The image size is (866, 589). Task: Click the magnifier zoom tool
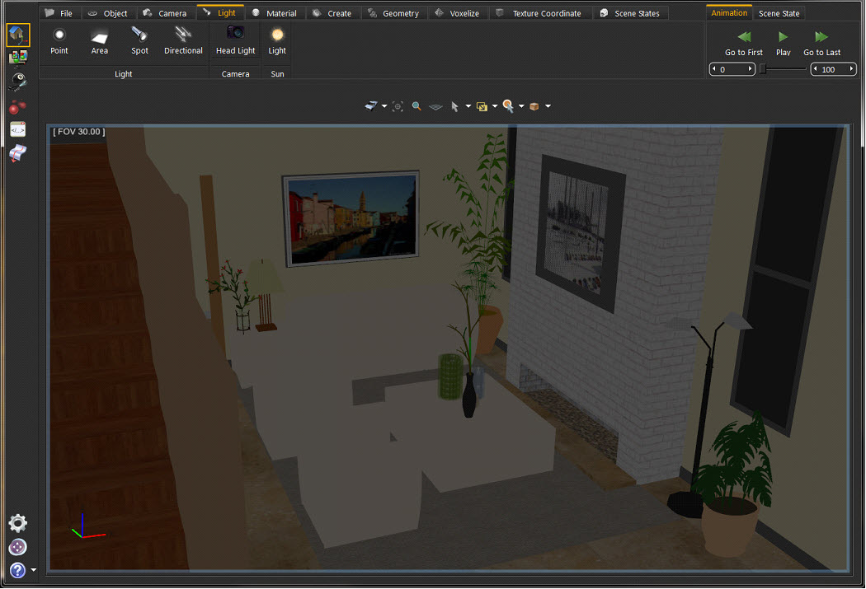click(417, 106)
